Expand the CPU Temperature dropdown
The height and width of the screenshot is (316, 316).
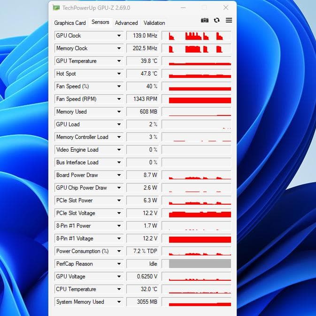coord(119,290)
